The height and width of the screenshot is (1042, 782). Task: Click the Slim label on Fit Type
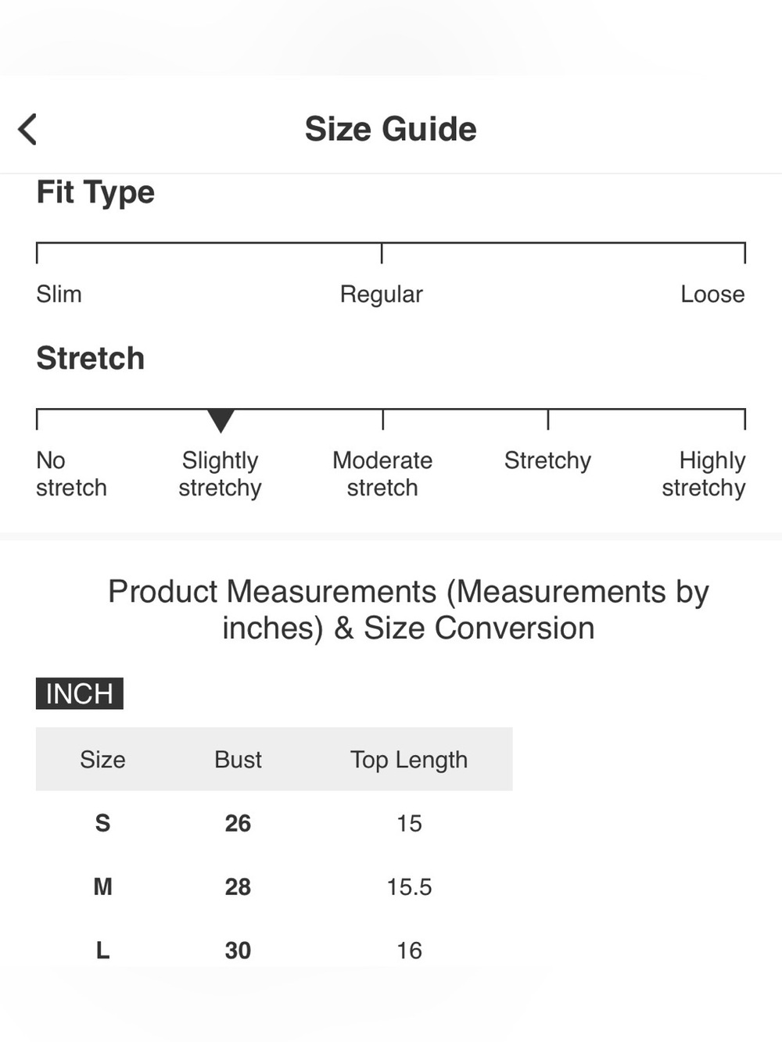tap(59, 294)
